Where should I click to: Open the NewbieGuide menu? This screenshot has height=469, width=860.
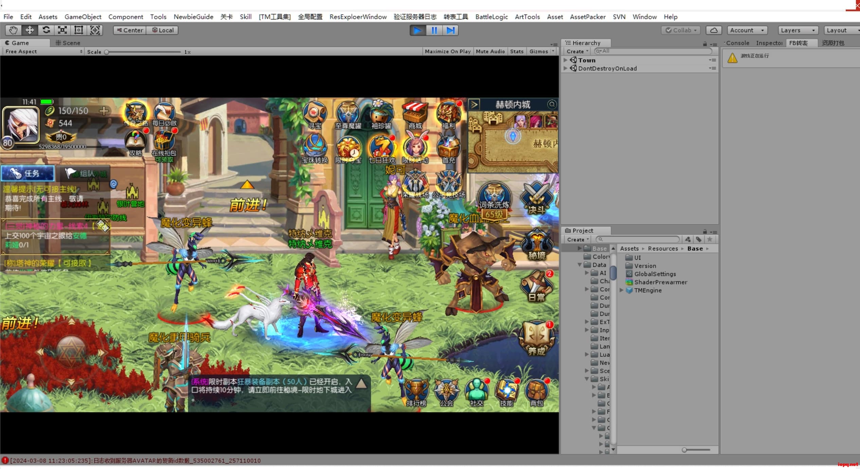tap(193, 17)
